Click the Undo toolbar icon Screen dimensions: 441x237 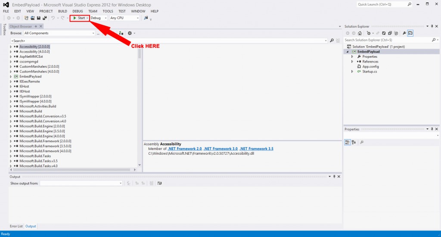pyautogui.click(x=53, y=18)
